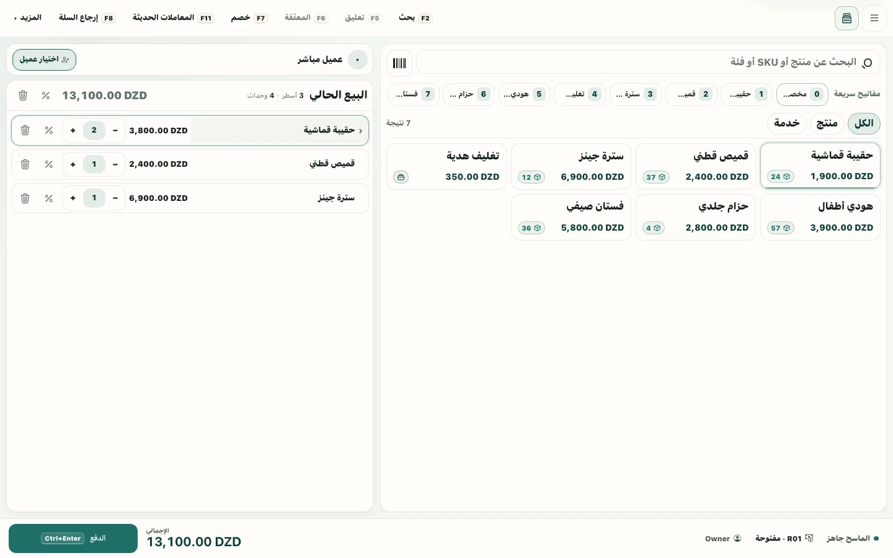The height and width of the screenshot is (558, 893).
Task: Click the stock badge 36 on فستان صيفي card
Action: pos(531,228)
